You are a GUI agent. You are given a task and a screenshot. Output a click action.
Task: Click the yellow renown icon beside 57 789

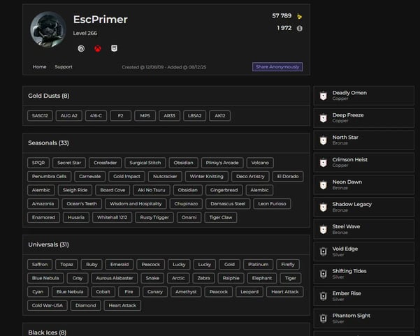point(300,16)
